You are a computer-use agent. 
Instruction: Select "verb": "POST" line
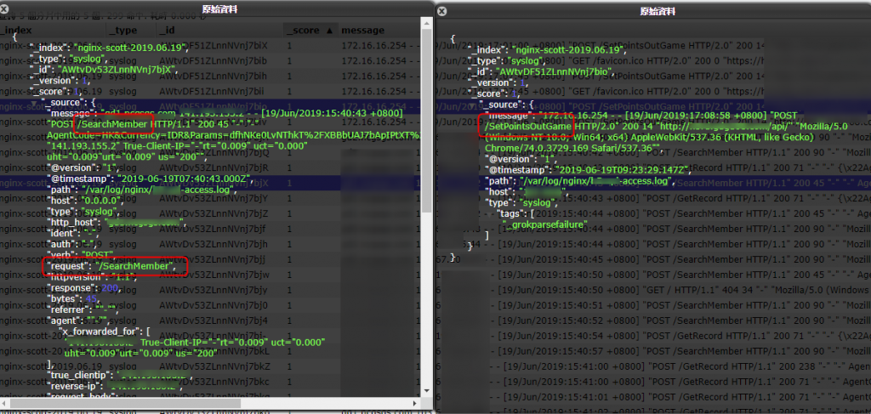83,255
